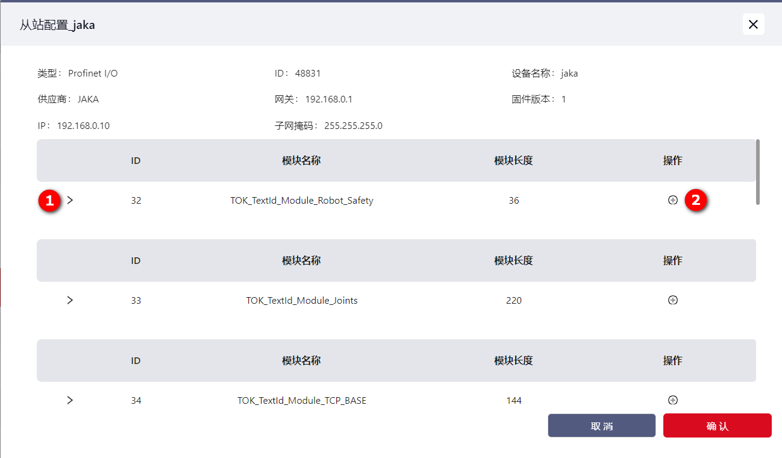Expand the module row with ID 32
Screen dimensions: 782x458
[x=70, y=200]
